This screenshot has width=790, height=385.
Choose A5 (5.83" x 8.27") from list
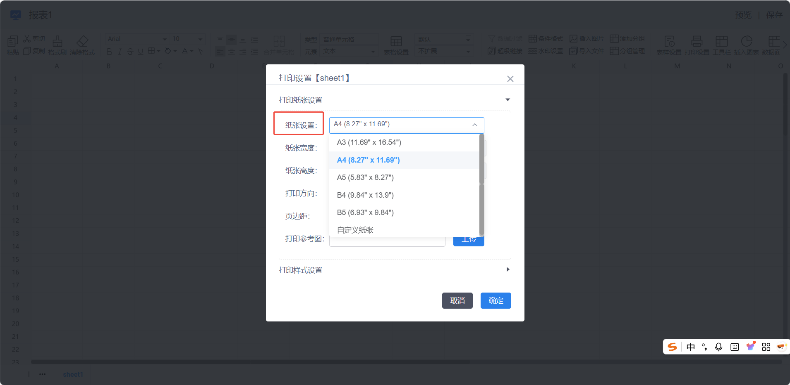(365, 177)
